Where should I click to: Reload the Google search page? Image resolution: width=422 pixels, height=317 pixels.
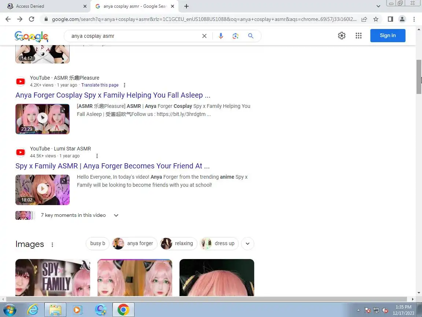point(32,19)
